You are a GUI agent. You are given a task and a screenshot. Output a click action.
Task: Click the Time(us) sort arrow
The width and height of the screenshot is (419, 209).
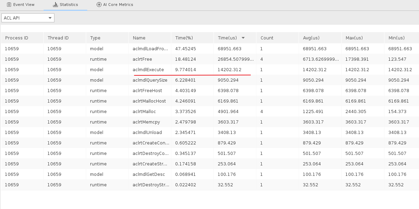[x=243, y=38]
